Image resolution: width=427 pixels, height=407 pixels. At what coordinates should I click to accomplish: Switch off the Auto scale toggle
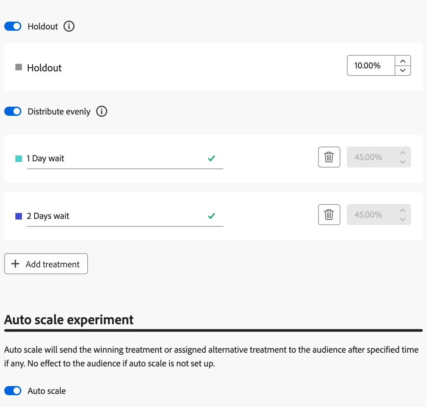pyautogui.click(x=13, y=391)
